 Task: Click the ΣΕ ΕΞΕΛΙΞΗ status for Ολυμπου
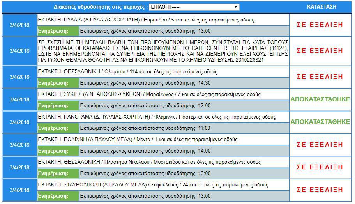[x=320, y=76]
